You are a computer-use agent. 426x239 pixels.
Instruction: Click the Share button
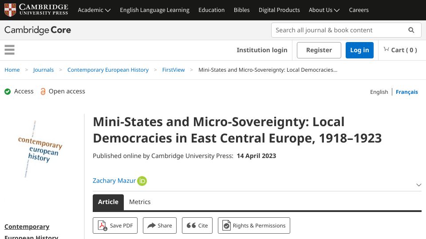coord(159,225)
